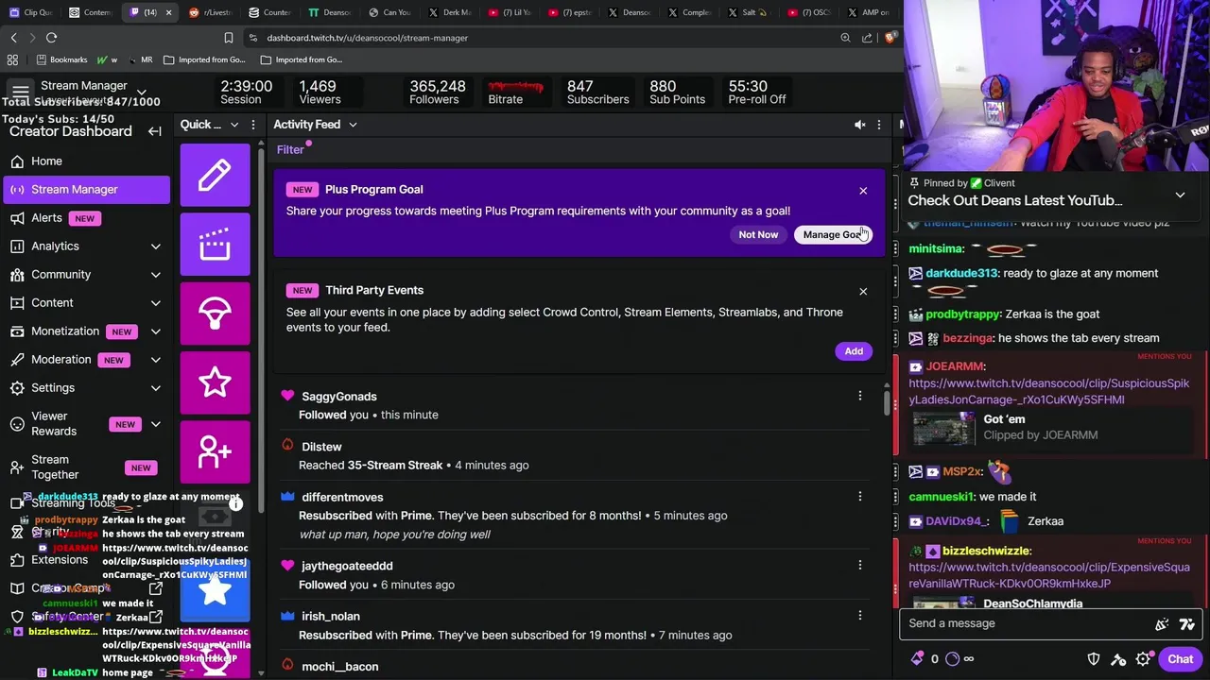Dismiss the Third Party Events banner

(x=863, y=292)
